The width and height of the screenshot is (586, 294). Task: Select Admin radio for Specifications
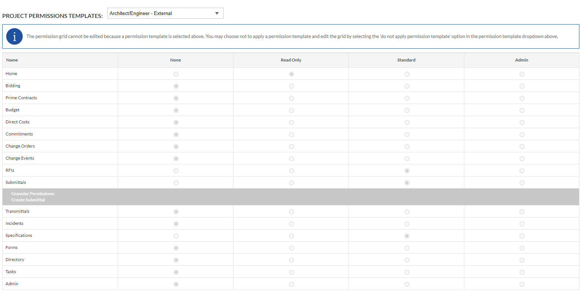tap(522, 236)
